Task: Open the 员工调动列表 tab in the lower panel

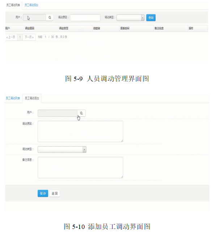Action: [13, 98]
